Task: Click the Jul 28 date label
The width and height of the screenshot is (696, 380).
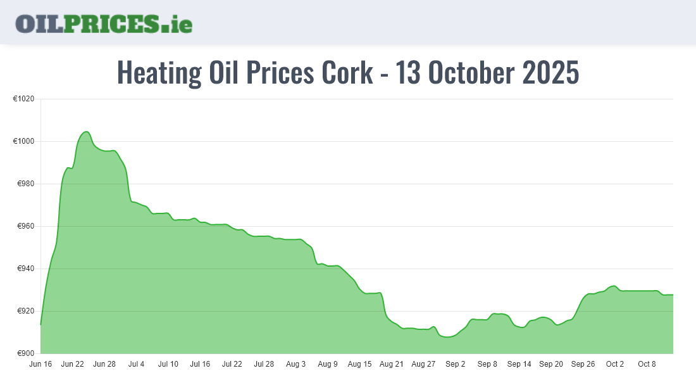Action: coord(264,364)
